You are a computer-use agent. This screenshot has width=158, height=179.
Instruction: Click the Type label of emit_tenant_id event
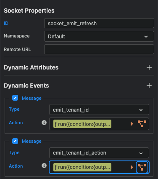point(14,109)
